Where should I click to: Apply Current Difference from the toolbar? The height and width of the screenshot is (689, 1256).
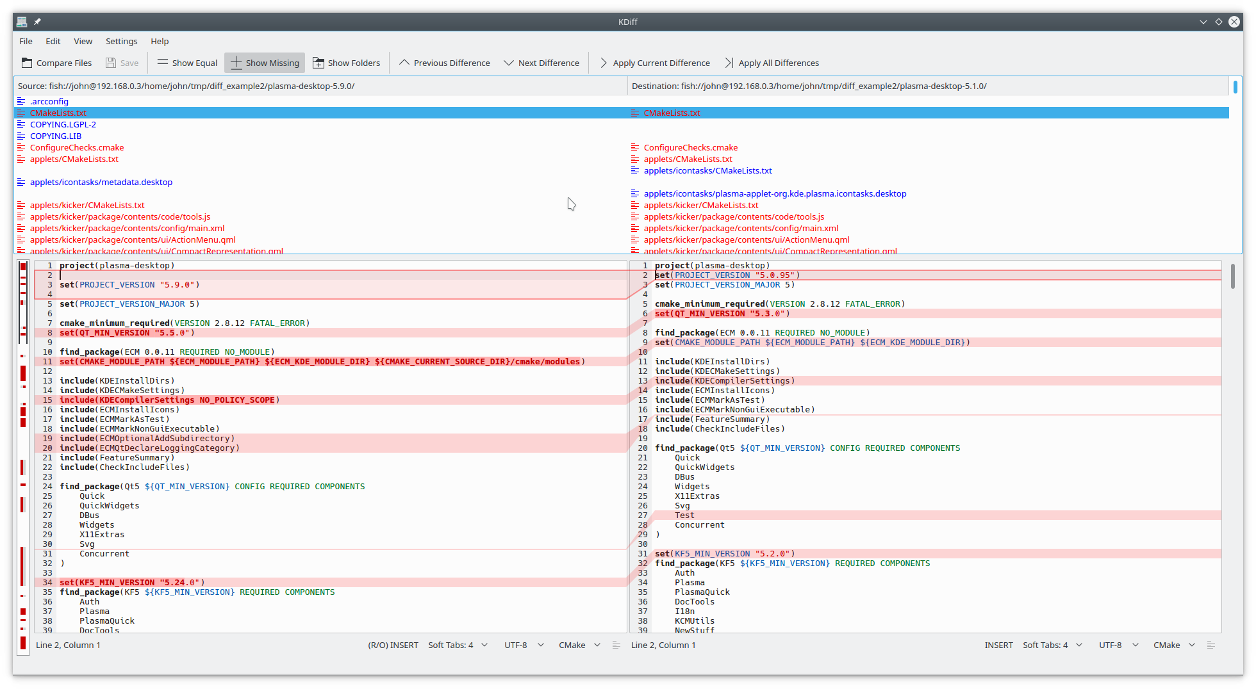point(654,62)
